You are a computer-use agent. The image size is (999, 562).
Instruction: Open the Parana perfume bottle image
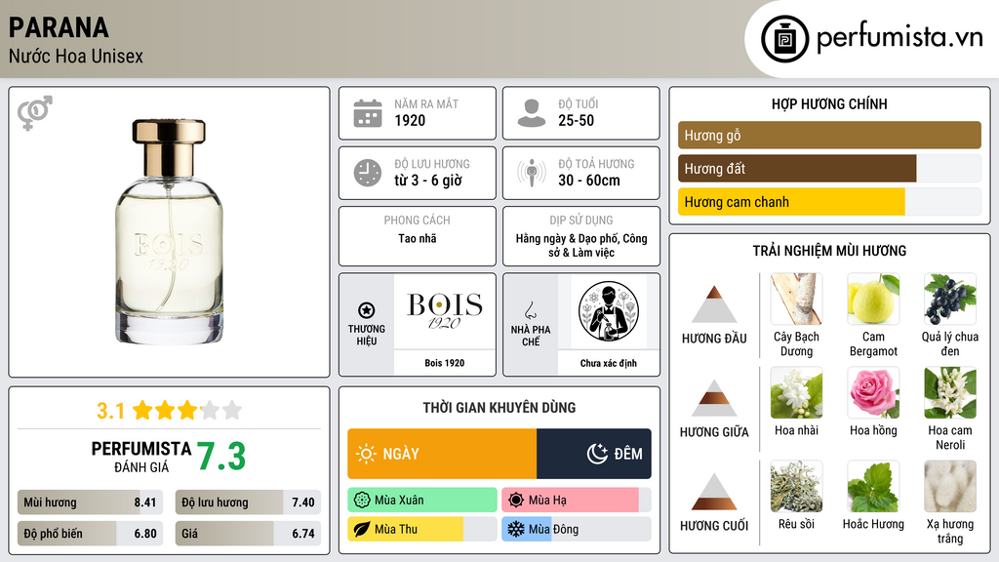point(169,231)
